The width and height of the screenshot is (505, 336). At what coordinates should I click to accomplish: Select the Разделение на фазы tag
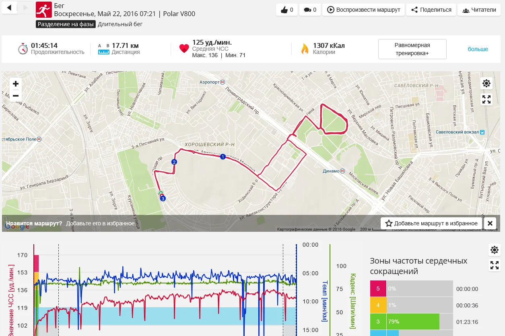point(66,24)
